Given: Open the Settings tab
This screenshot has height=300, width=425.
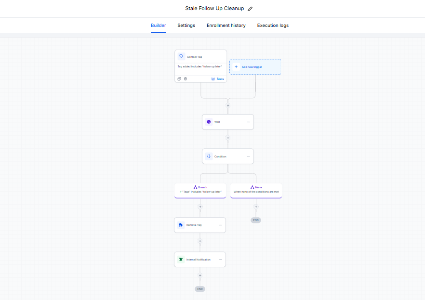Looking at the screenshot, I should click(x=186, y=26).
